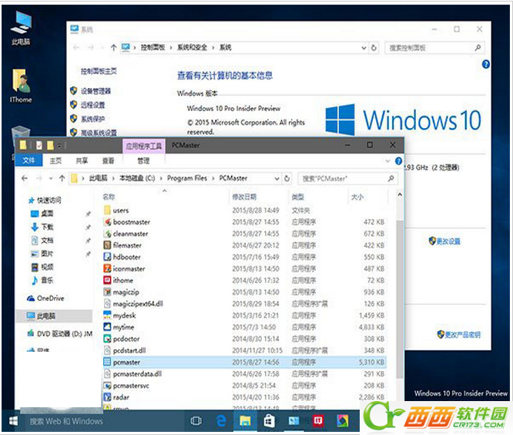This screenshot has width=513, height=435.
Task: Click the filemaster file icon
Action: pos(107,245)
